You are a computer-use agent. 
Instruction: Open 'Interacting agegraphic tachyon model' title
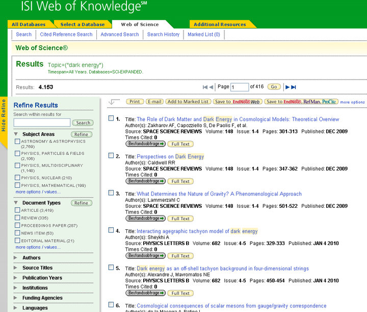(197, 231)
